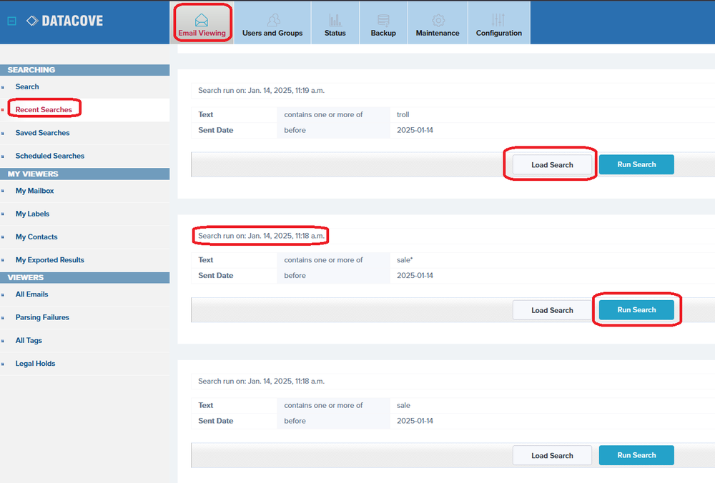
Task: Click the Configuration sliders icon
Action: [x=498, y=20]
